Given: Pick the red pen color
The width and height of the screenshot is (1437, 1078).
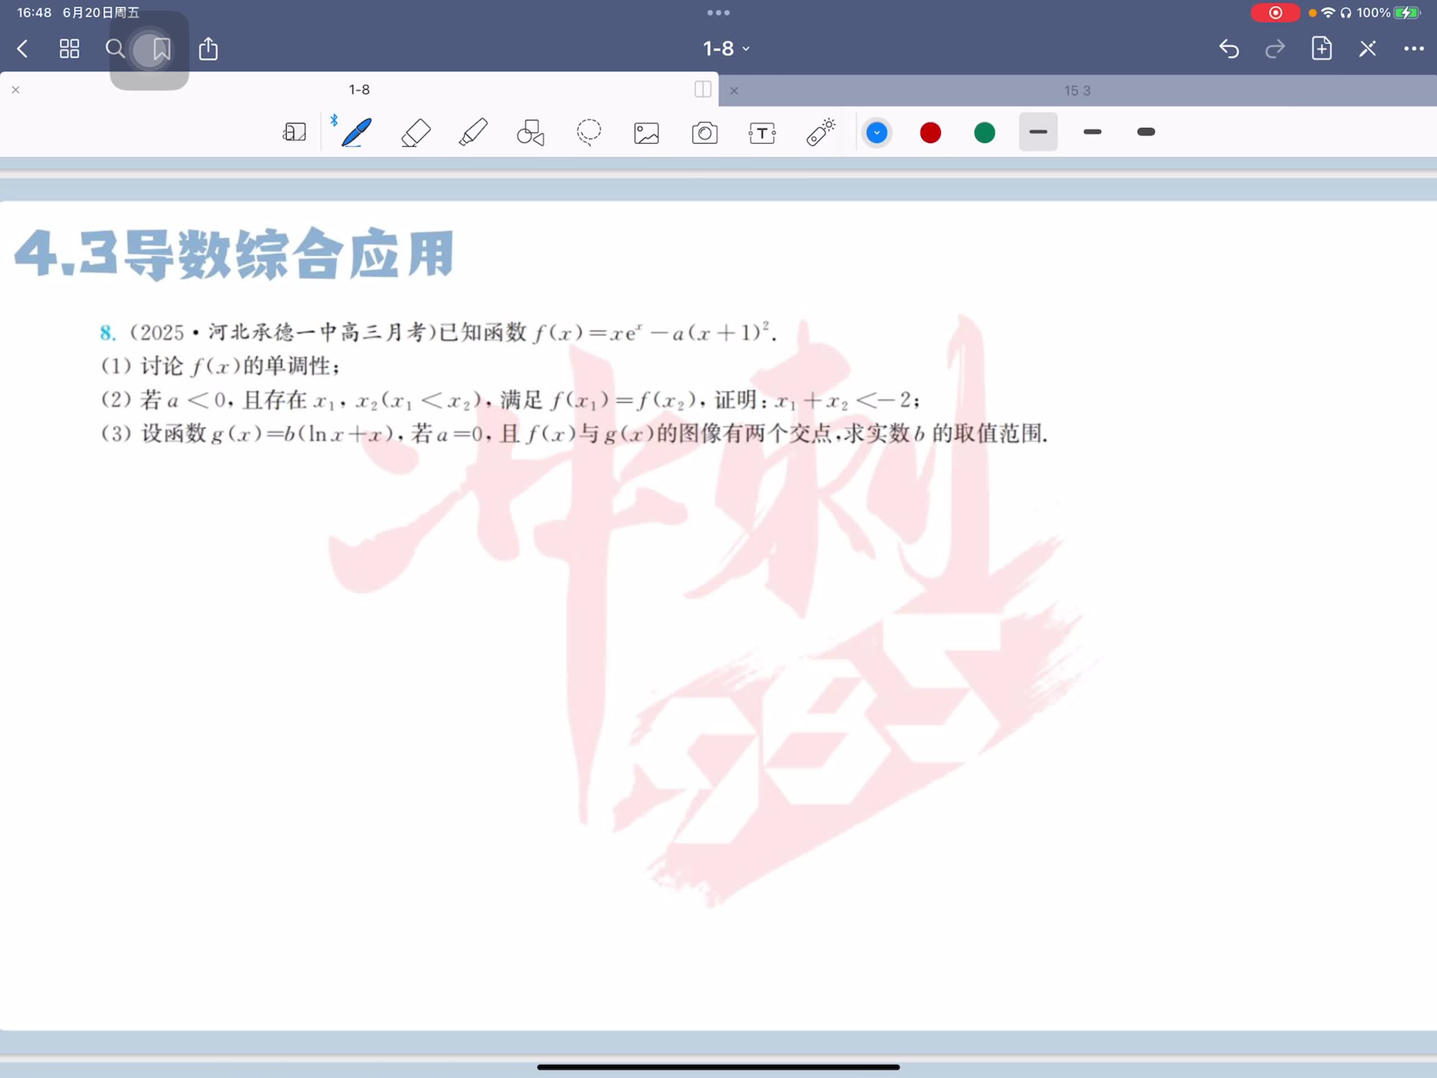Looking at the screenshot, I should click(x=930, y=133).
